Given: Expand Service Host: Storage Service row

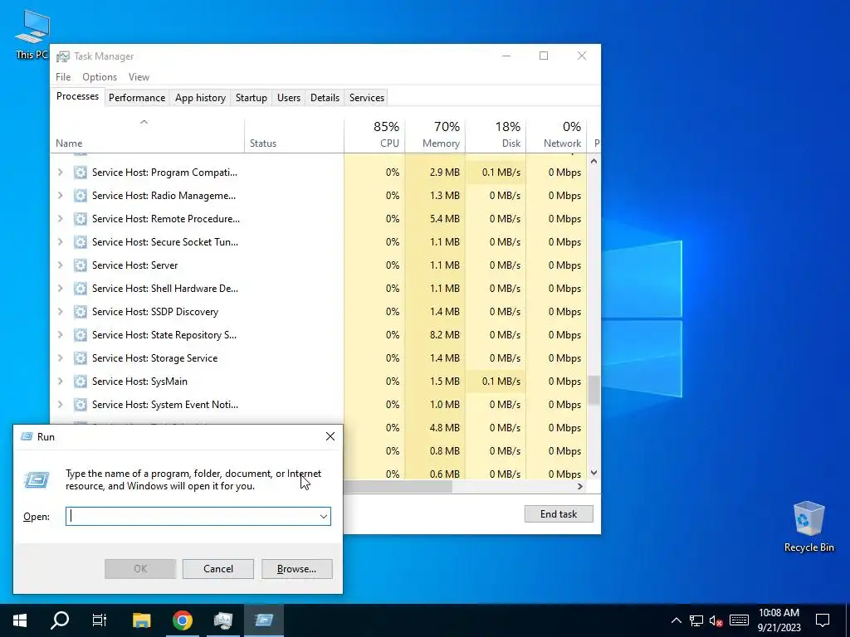Looking at the screenshot, I should tap(60, 358).
